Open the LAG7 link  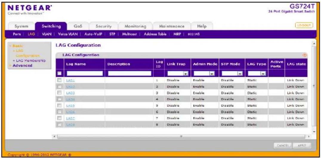tap(70, 118)
